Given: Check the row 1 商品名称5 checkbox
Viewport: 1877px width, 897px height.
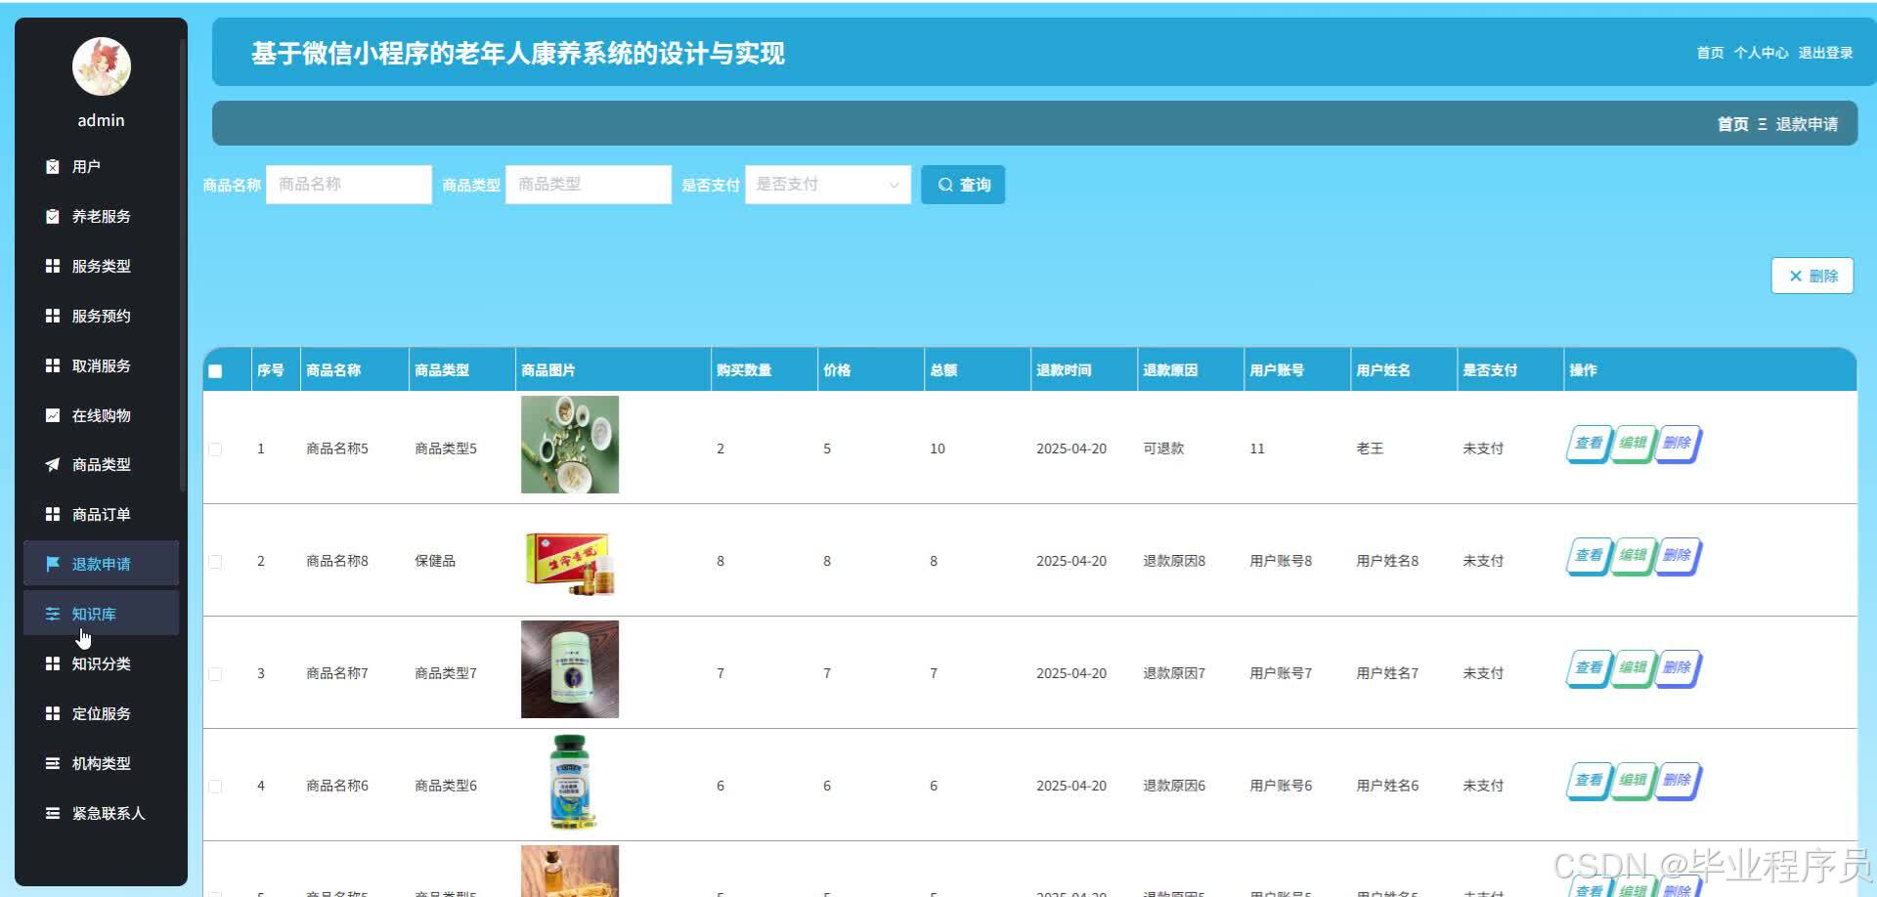Looking at the screenshot, I should coord(215,449).
